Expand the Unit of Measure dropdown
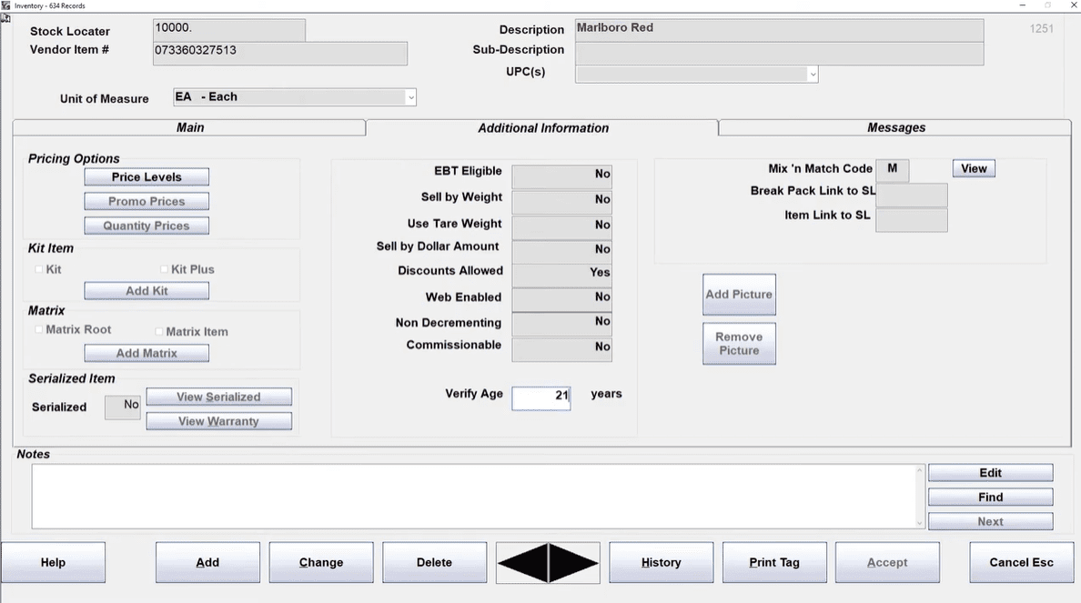 click(x=410, y=97)
